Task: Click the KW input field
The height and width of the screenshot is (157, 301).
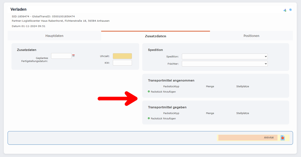Action: pos(122,63)
